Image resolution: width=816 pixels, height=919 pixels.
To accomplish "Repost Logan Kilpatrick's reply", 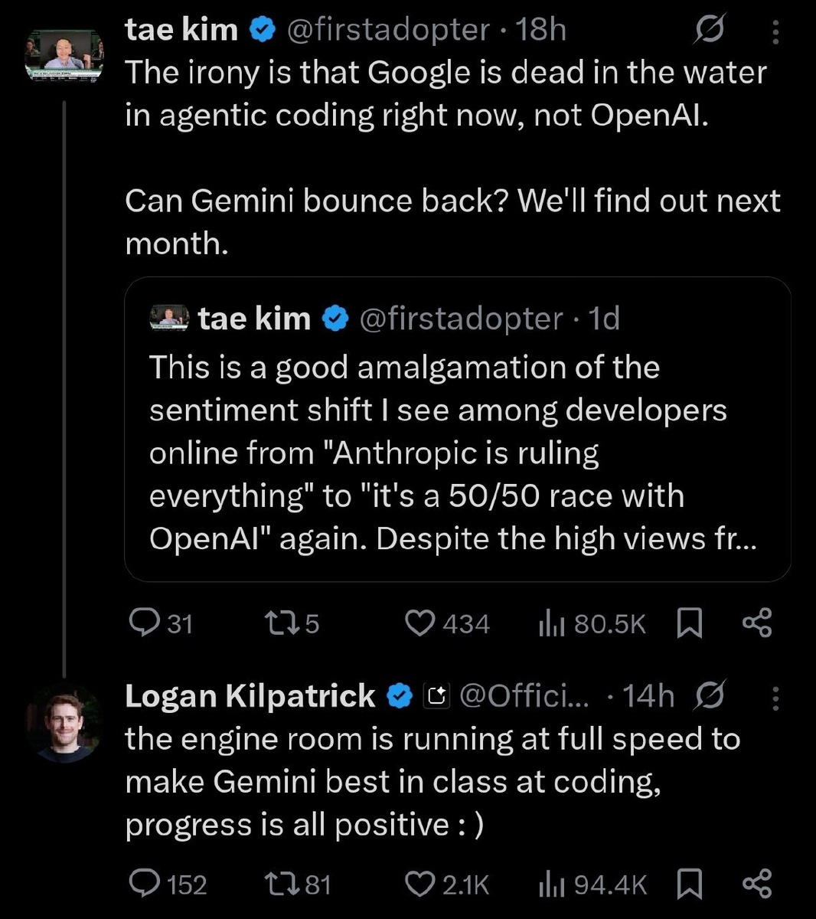I will [276, 885].
